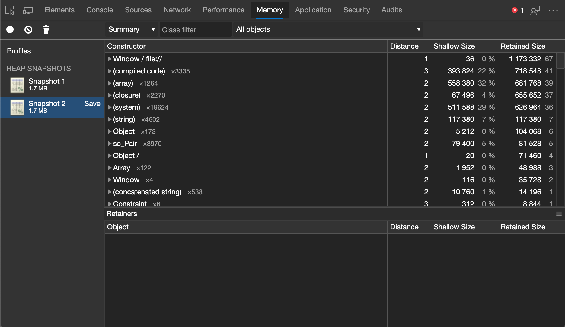Click the 558 380 shallow size cell
Viewport: 565px width, 327px height.
pyautogui.click(x=461, y=83)
